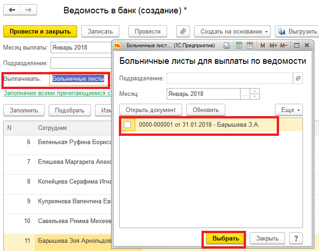Open the Еще dropdown menu in dialog
The width and height of the screenshot is (319, 251).
coord(289,110)
